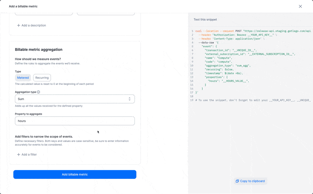Image resolution: width=313 pixels, height=194 pixels.
Task: Click the How should we measure events text
Action: [38, 59]
